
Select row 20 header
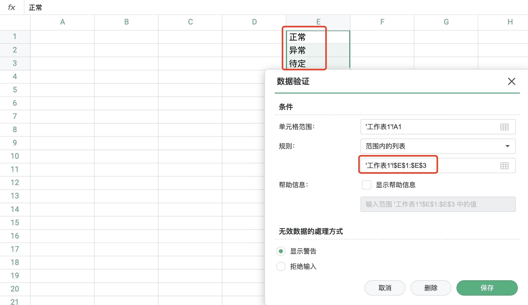15,289
